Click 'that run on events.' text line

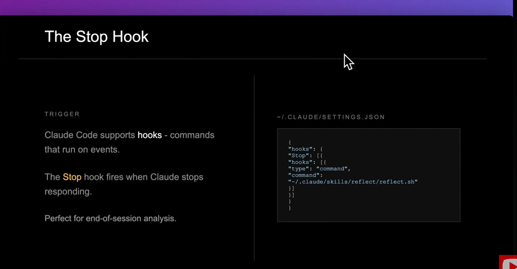[82, 149]
